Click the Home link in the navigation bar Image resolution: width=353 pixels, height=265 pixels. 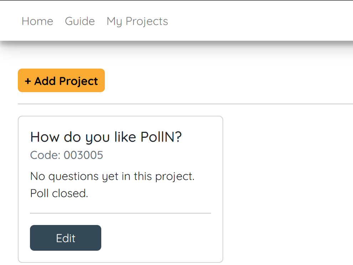click(37, 21)
